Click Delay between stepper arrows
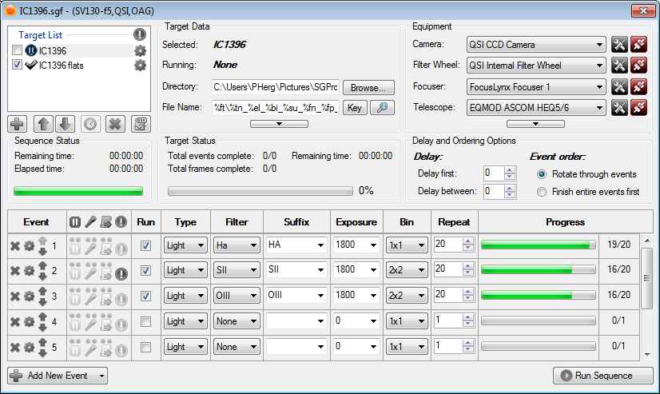Viewport: 660px width, 394px height. pos(510,191)
